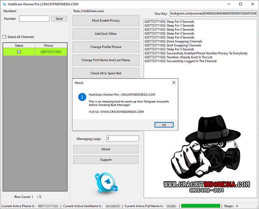Click into the Number input field

pos(34,19)
